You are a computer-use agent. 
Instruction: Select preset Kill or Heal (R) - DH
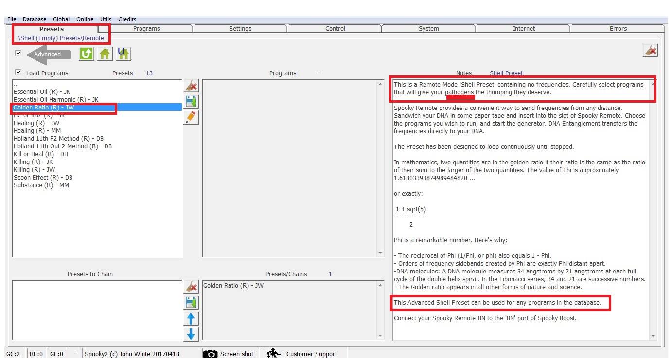[x=97, y=154]
